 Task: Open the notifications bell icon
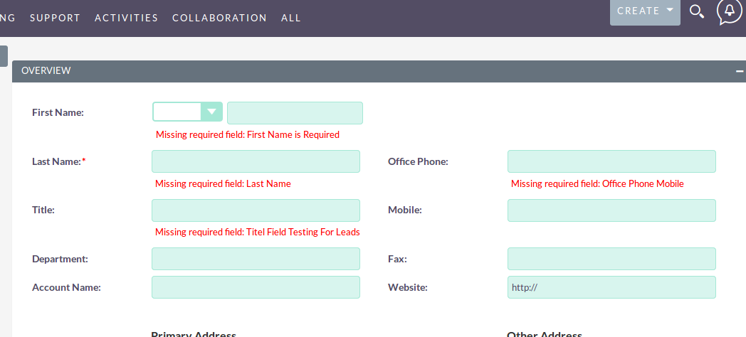coord(730,11)
